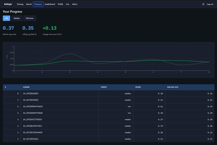Open the Search page
Viewport: 217px width, 145px height.
tap(29, 4)
